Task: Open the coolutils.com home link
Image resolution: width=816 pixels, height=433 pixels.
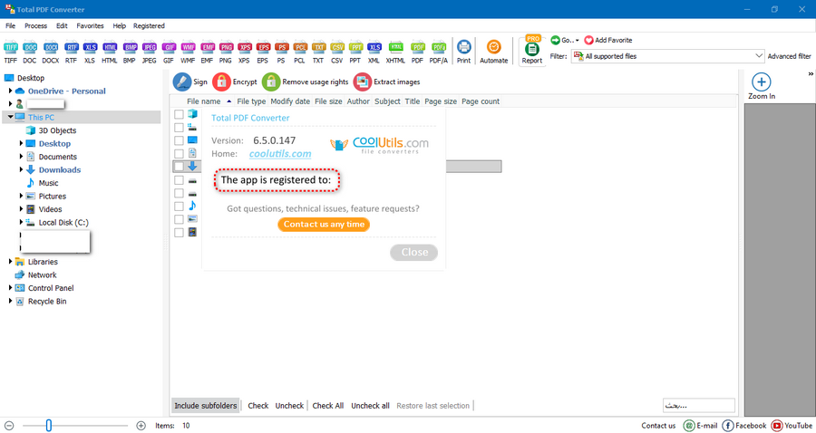Action: click(280, 154)
